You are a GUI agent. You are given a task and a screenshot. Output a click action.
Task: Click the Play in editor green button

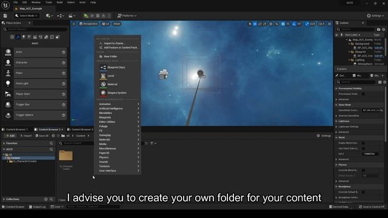pyautogui.click(x=86, y=16)
